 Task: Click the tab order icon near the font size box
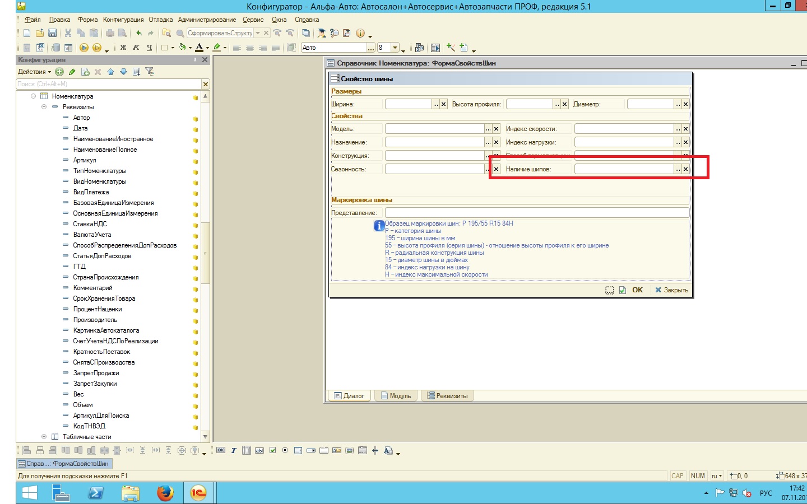[419, 48]
